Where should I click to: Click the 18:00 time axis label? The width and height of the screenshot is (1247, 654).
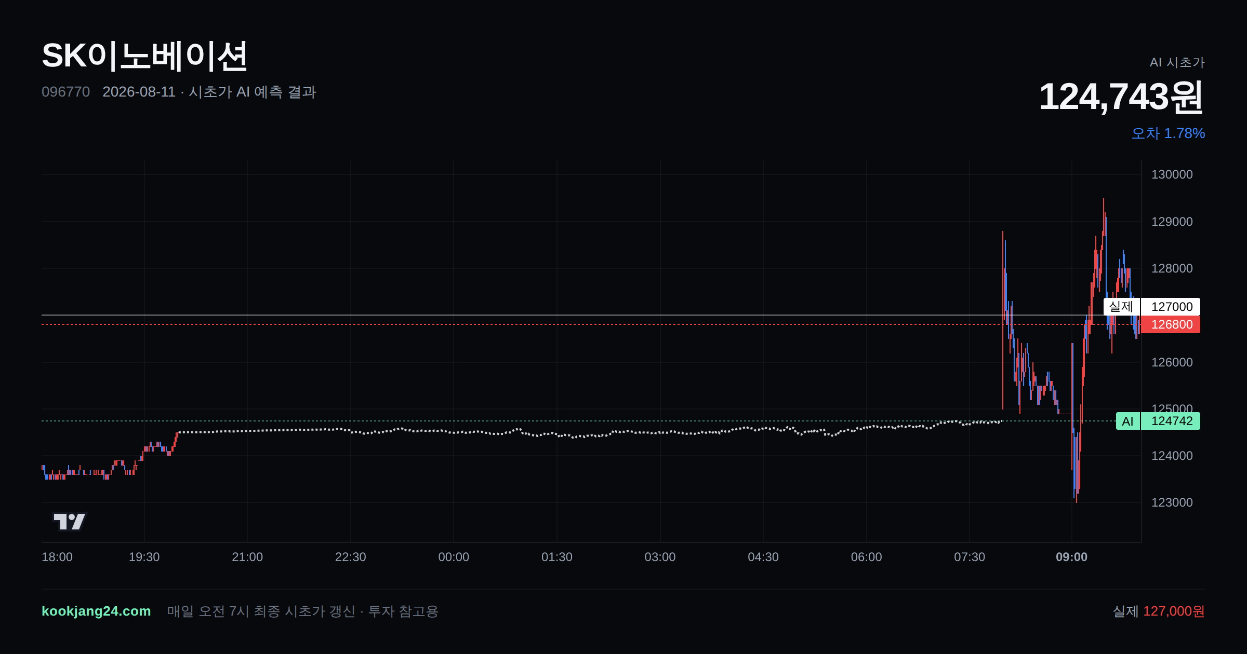pos(57,557)
